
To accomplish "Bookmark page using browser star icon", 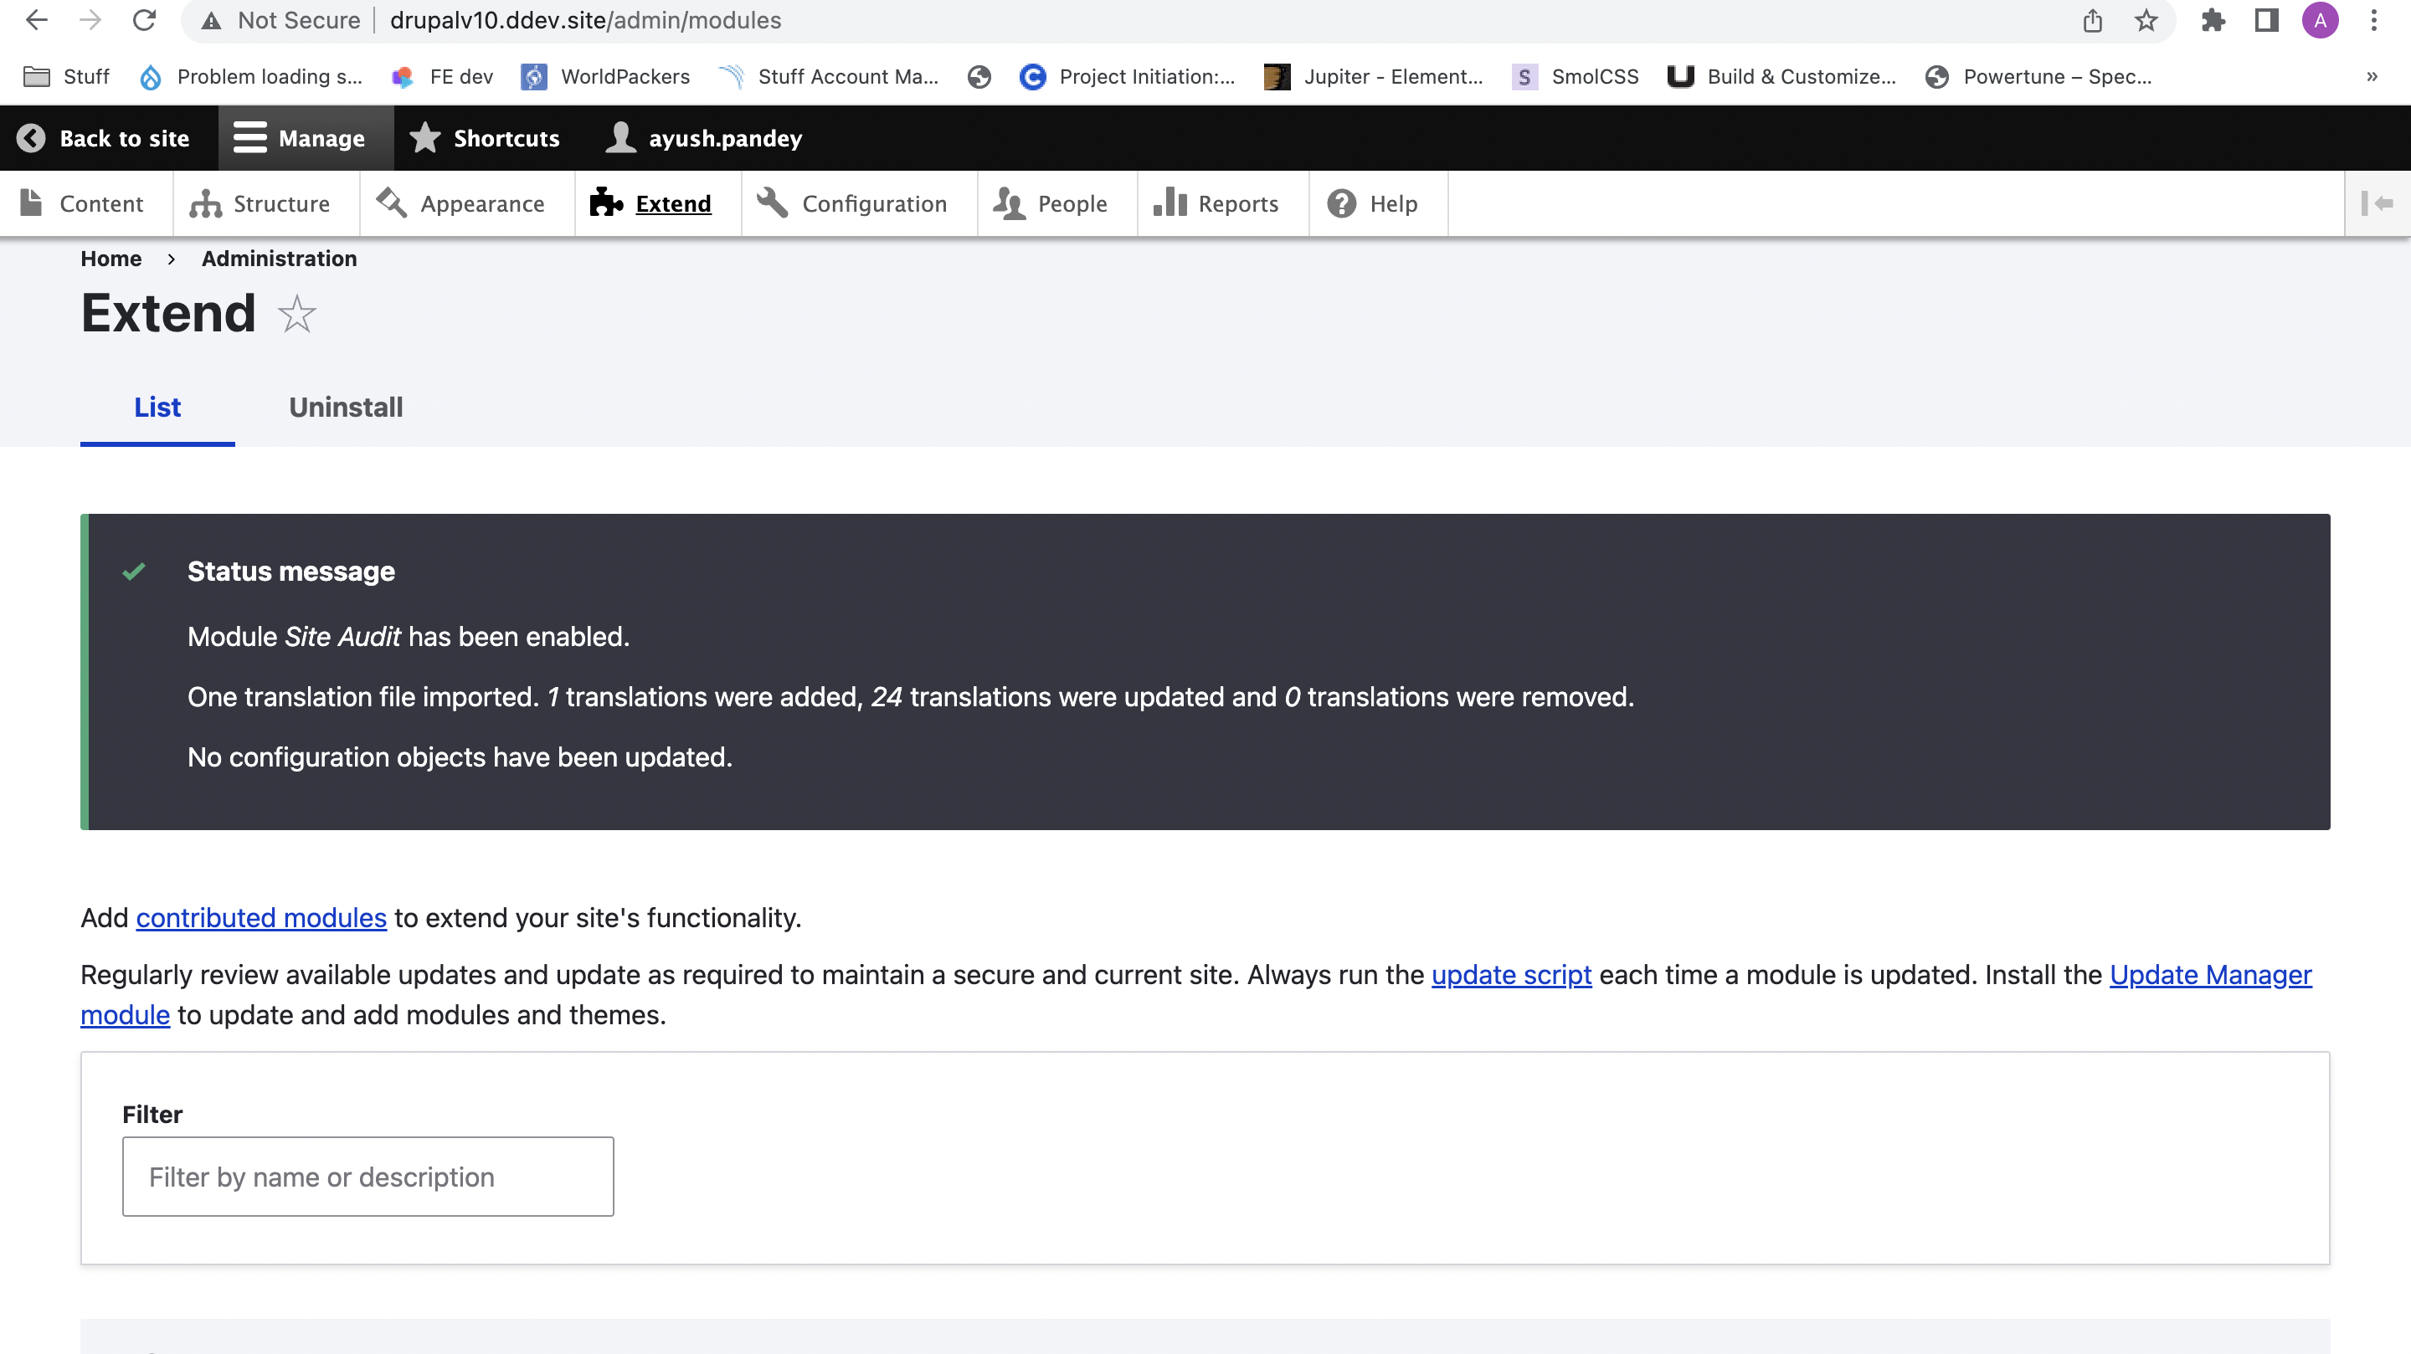I will coord(2146,21).
